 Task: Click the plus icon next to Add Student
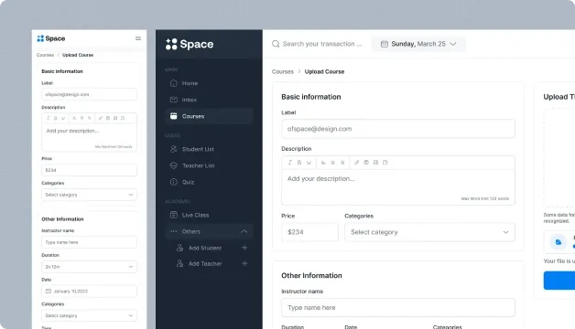[x=244, y=248]
